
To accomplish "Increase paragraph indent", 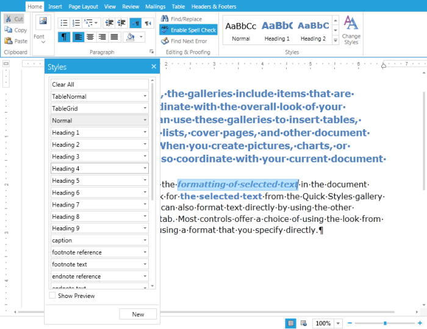I will coord(121,23).
